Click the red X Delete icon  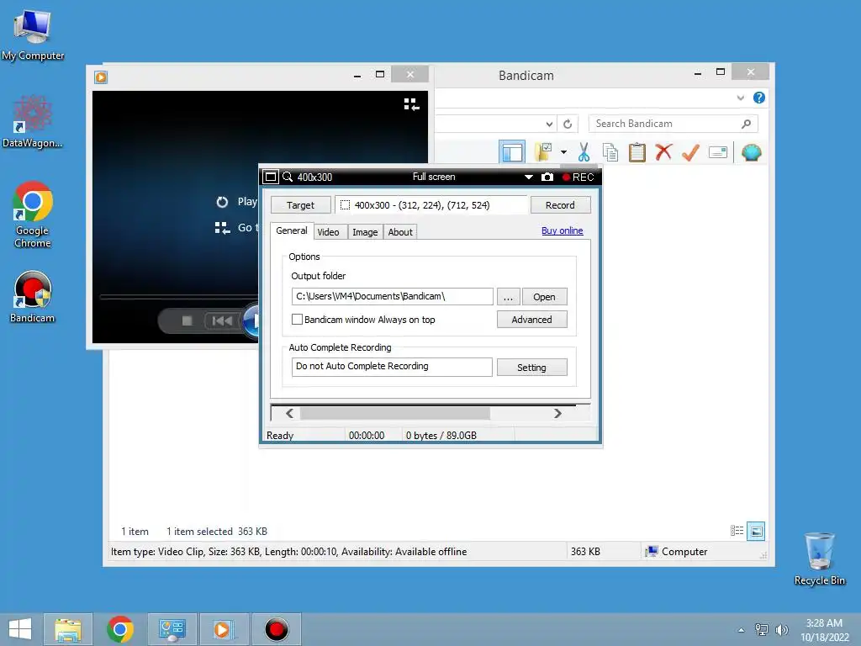coord(663,151)
